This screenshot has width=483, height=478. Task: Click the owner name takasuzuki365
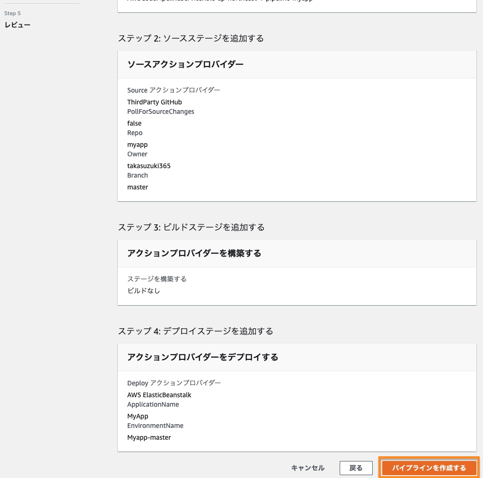149,166
